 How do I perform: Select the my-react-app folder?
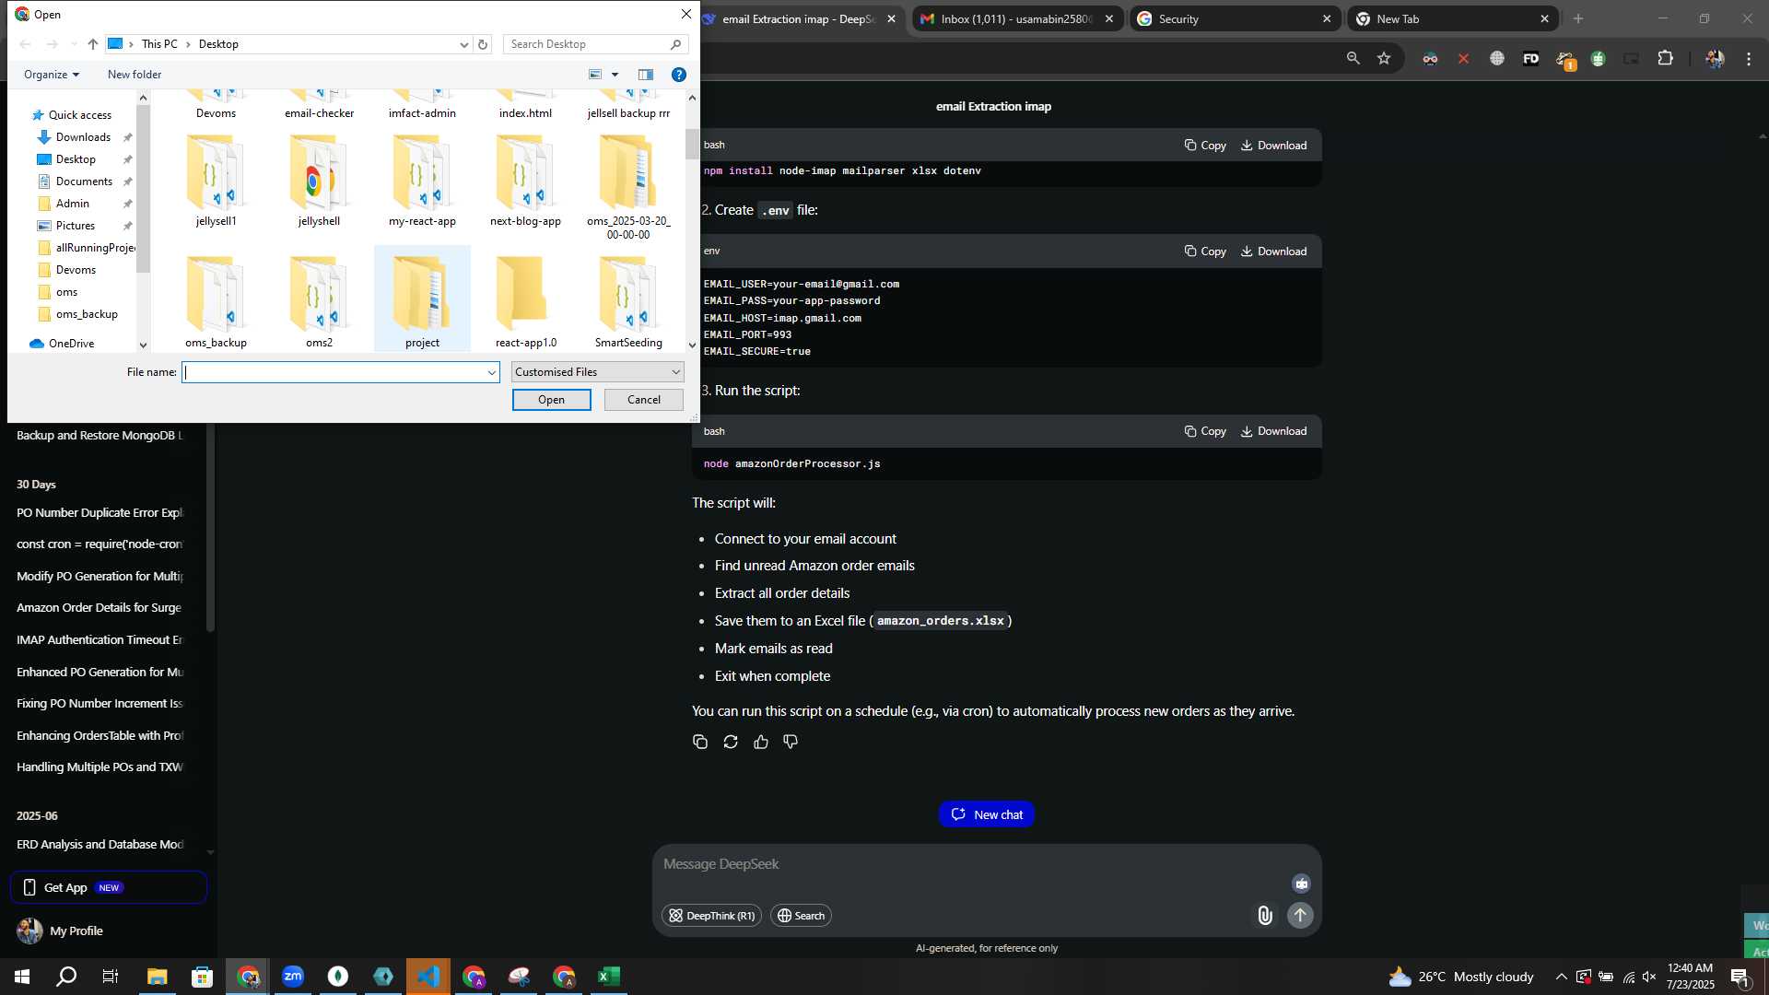tap(422, 181)
